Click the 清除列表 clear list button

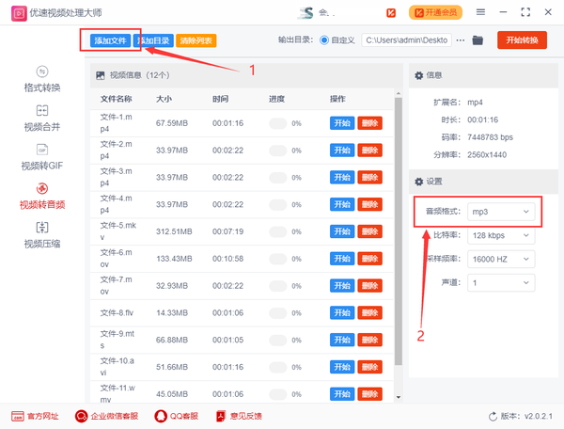(196, 40)
